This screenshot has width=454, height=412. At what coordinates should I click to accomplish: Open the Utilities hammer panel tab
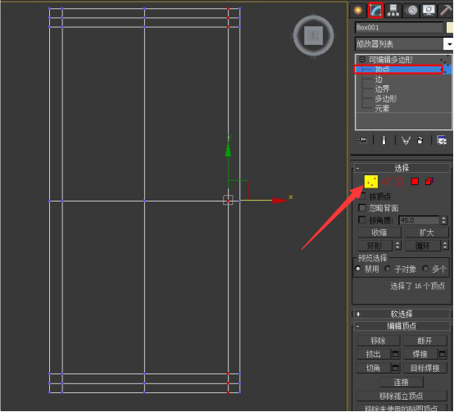click(446, 11)
